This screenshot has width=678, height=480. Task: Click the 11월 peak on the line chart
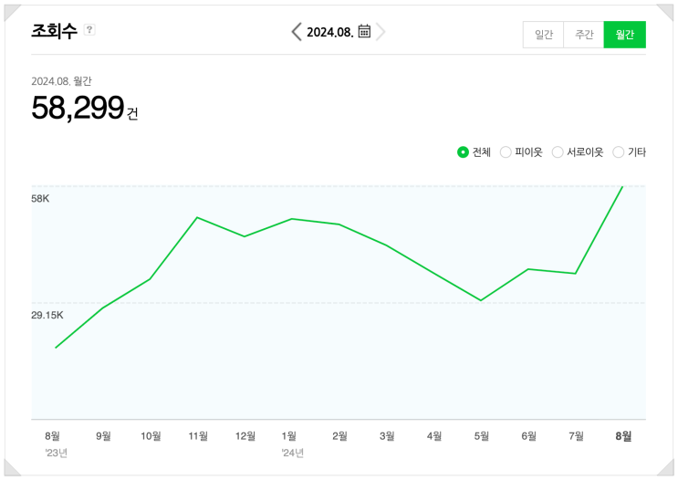pyautogui.click(x=197, y=217)
